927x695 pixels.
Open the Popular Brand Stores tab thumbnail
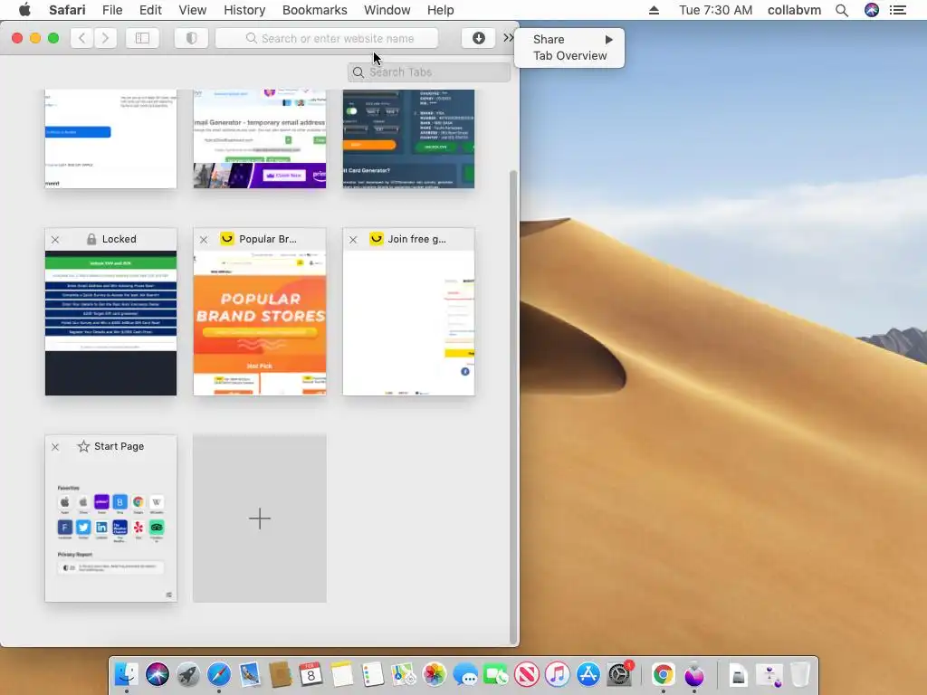260,323
